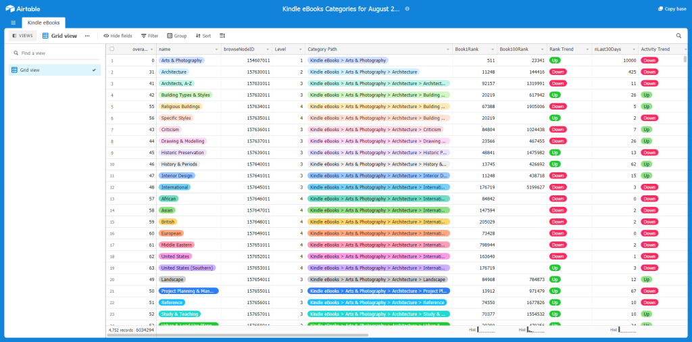Click Category Path ending in Criticism
Screen dimensions: 692x342
click(375, 130)
